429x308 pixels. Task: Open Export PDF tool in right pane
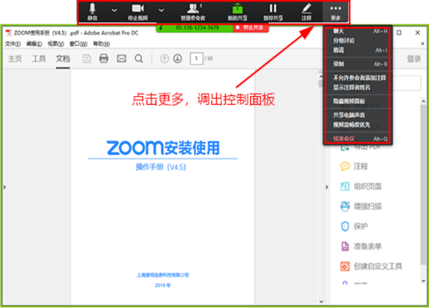(x=361, y=147)
